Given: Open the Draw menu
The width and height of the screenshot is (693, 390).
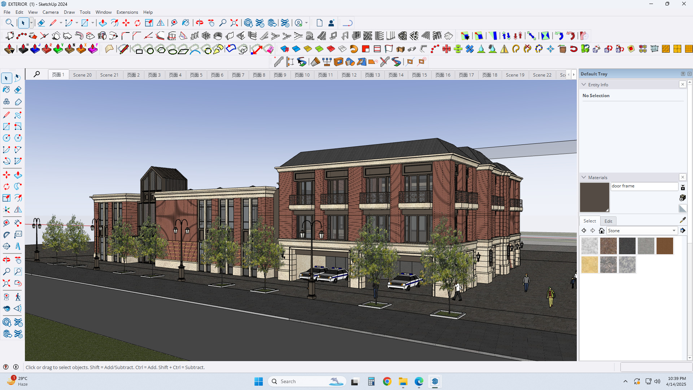Looking at the screenshot, I should click(69, 12).
